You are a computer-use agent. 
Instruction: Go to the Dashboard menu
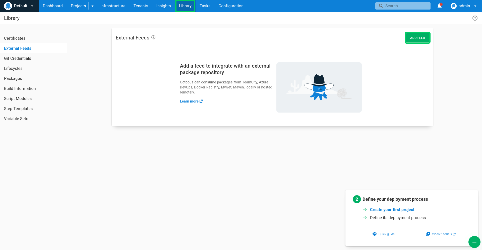53,6
